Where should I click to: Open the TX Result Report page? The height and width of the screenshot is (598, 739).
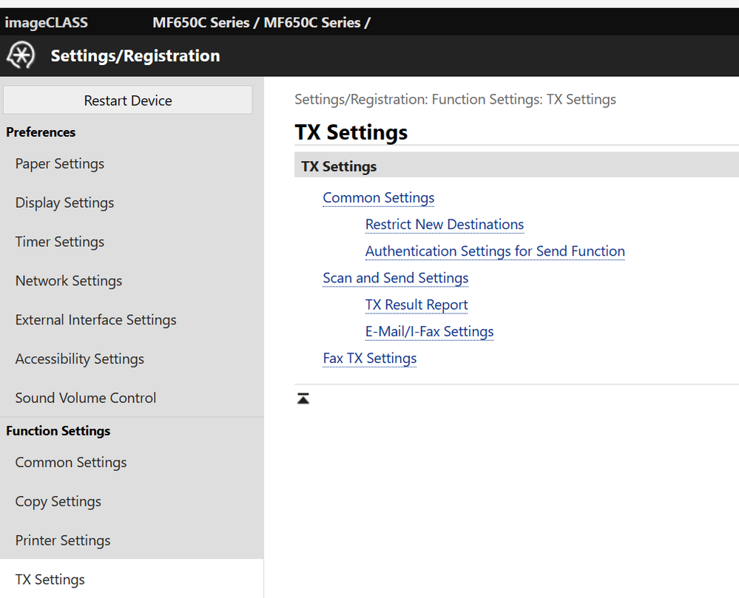(x=416, y=305)
